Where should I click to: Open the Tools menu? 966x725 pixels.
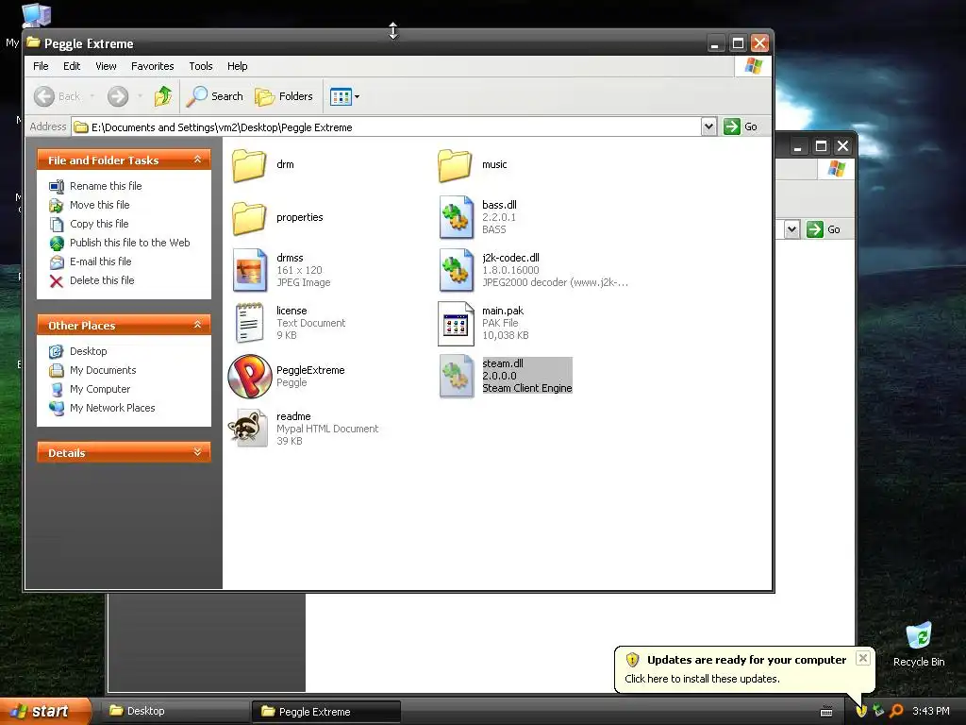[x=201, y=66]
